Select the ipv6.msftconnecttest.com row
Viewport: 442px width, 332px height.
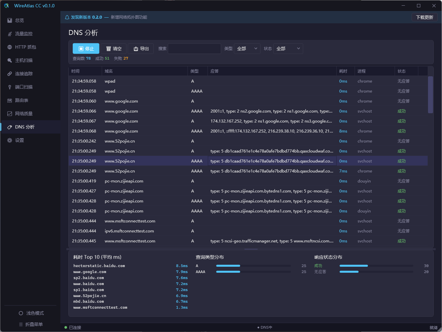(248, 231)
